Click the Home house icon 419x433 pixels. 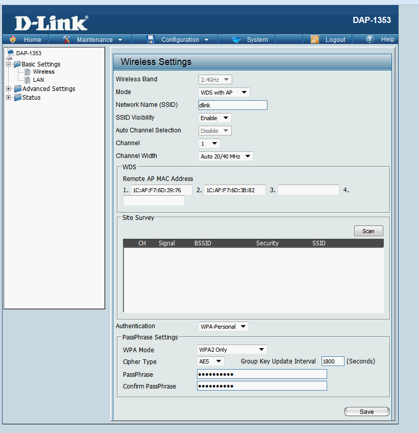(13, 39)
